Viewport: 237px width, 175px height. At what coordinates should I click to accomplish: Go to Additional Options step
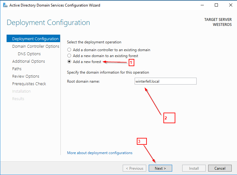[x=28, y=61]
